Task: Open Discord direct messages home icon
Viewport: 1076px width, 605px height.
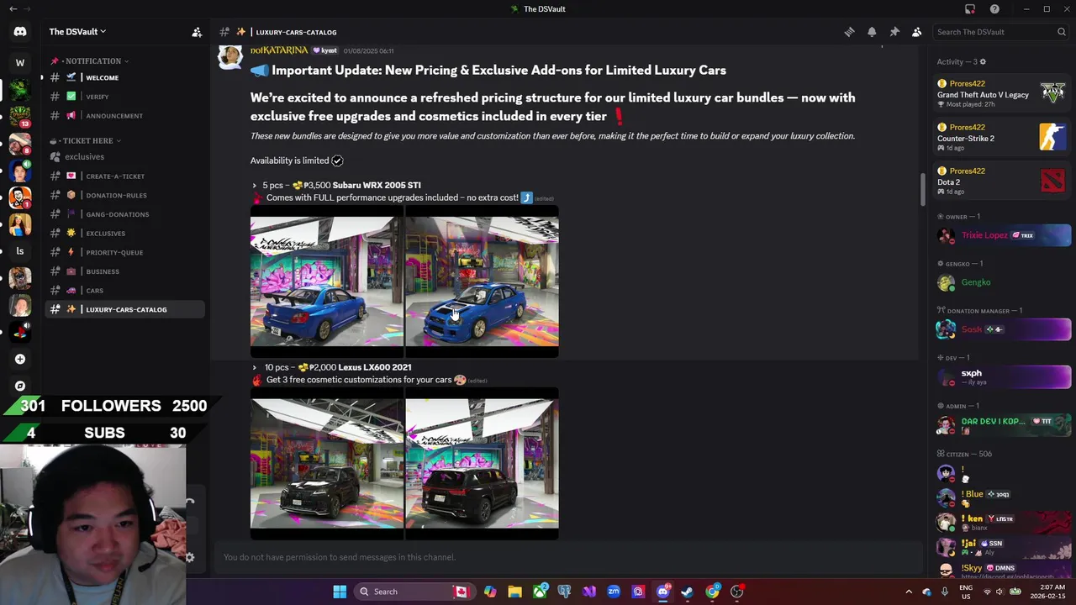Action: pyautogui.click(x=20, y=32)
